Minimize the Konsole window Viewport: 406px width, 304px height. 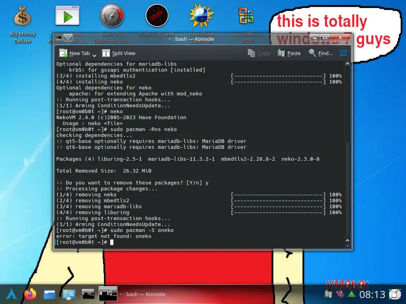[x=314, y=38]
